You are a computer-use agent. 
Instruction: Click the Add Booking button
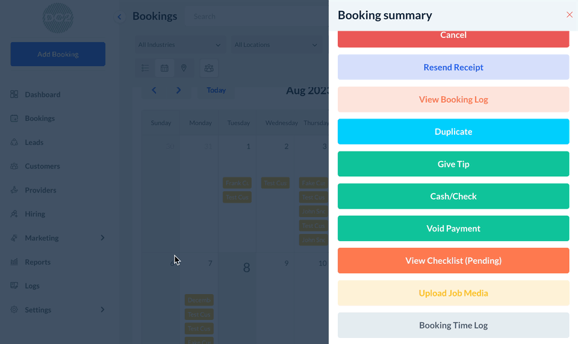[58, 54]
